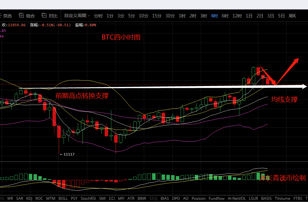308x202 pixels.
Task: Click the greyed SKDJ indicator
Action: click(153, 199)
